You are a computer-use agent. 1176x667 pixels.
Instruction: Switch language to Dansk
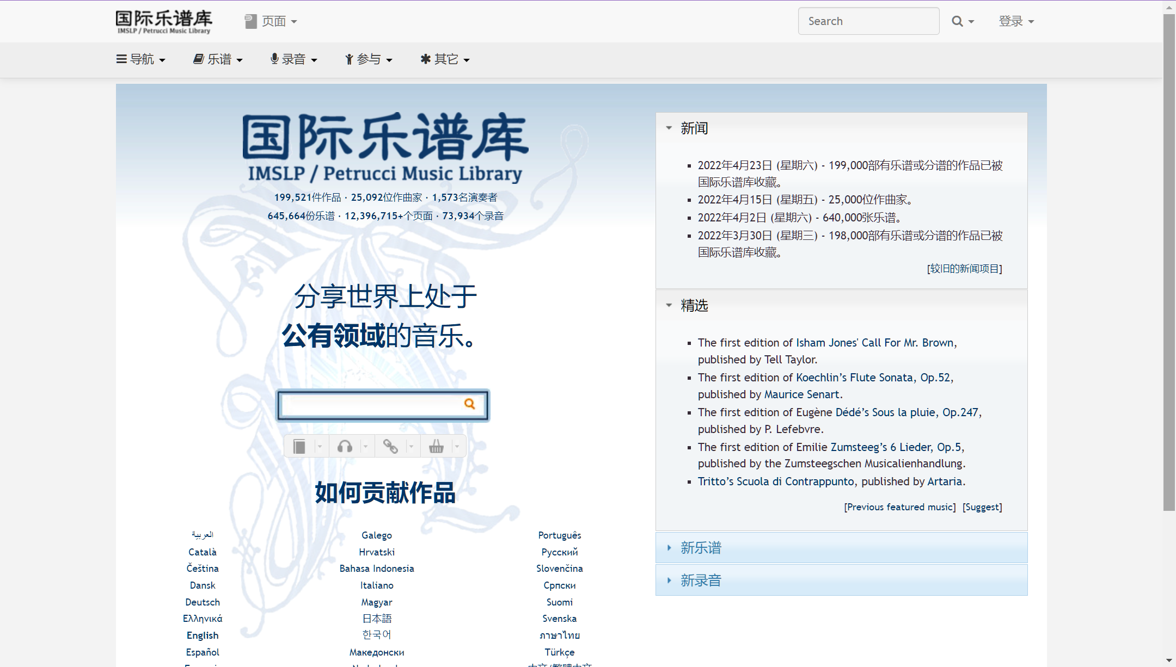click(x=203, y=585)
